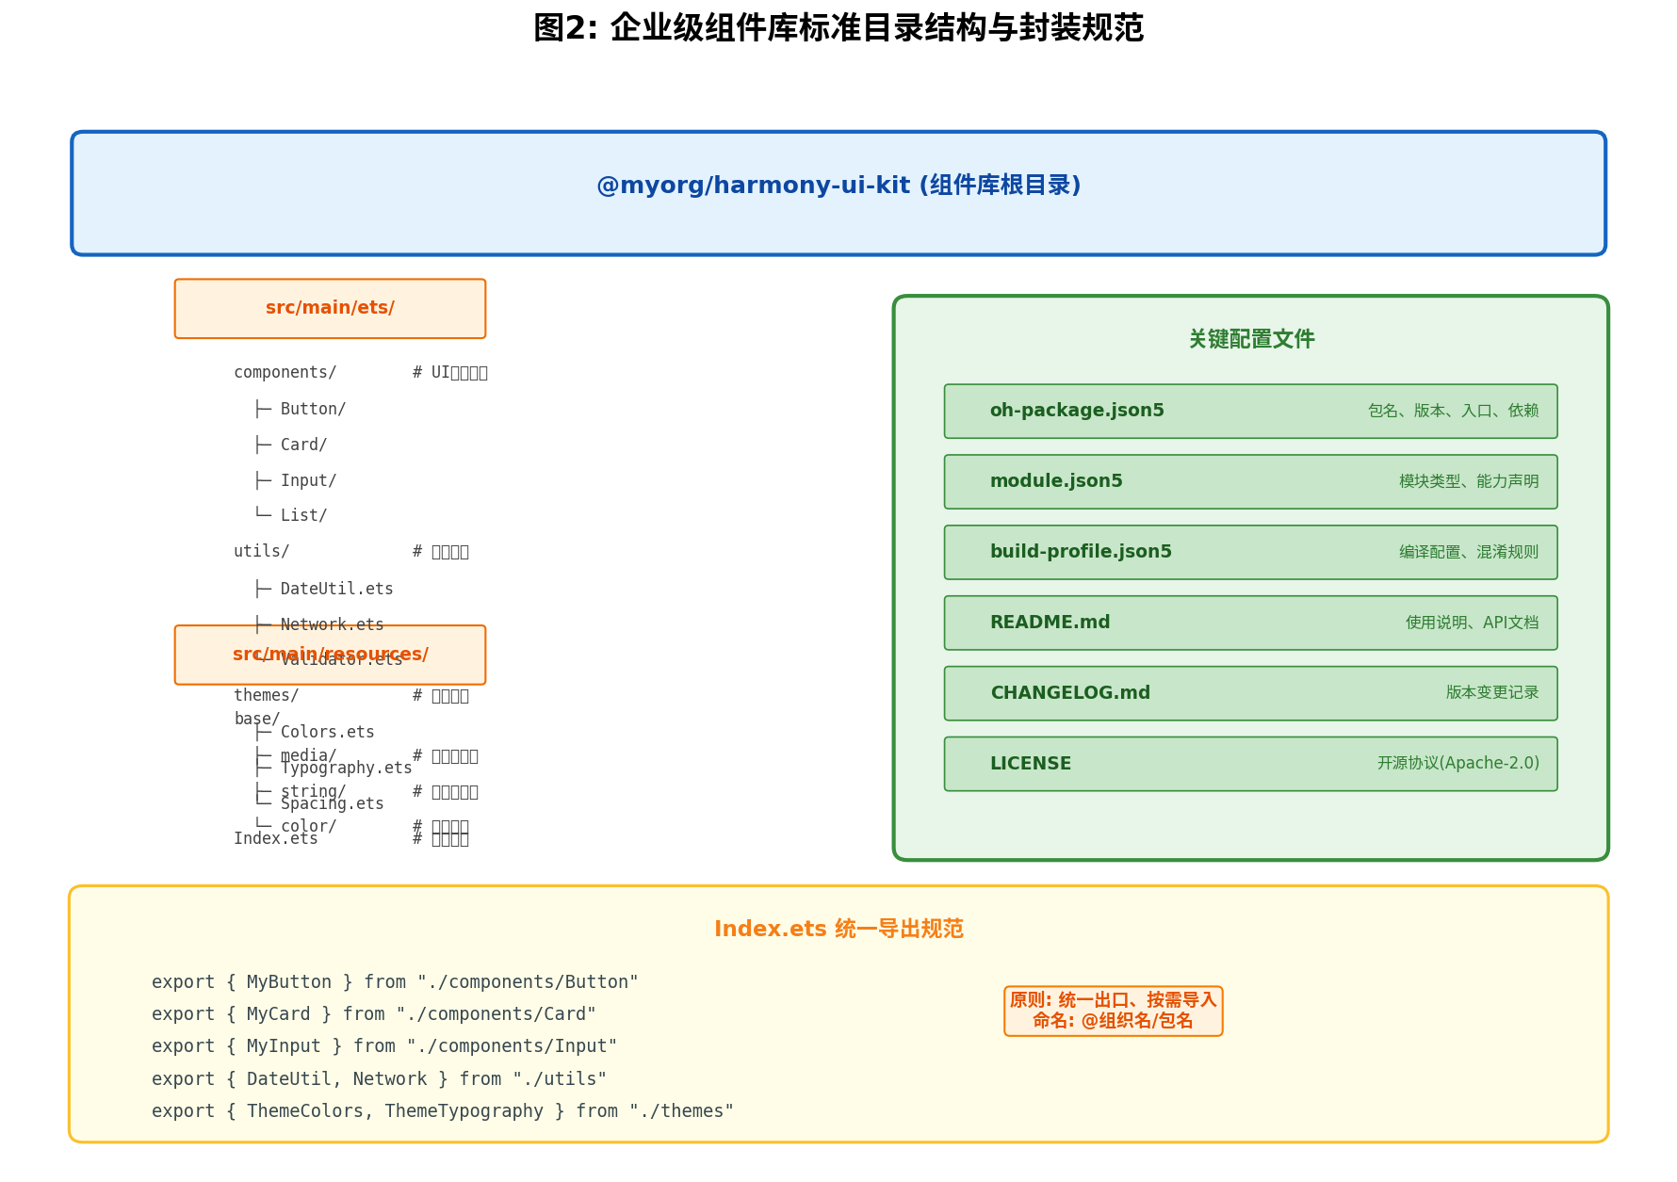Select the LICENSE config row
This screenshot has width=1677, height=1182.
point(1250,764)
